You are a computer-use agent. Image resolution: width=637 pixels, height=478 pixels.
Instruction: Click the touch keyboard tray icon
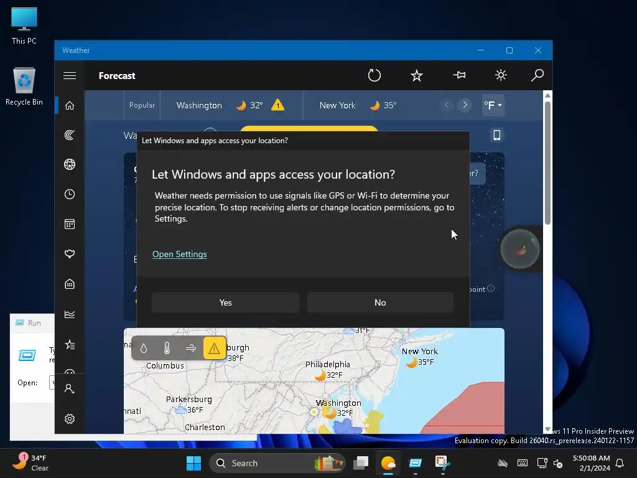tap(523, 463)
